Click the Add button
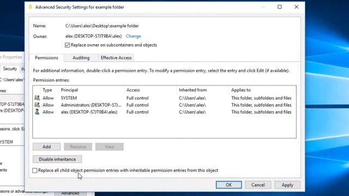The width and height of the screenshot is (349, 196). tap(46, 146)
